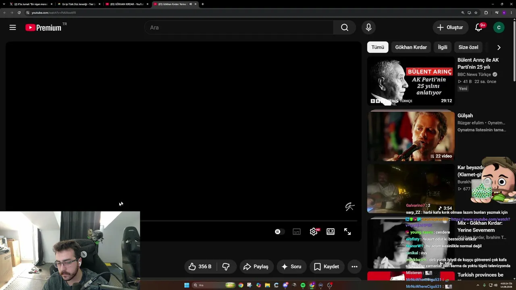View site information icon in address bar

point(27,12)
